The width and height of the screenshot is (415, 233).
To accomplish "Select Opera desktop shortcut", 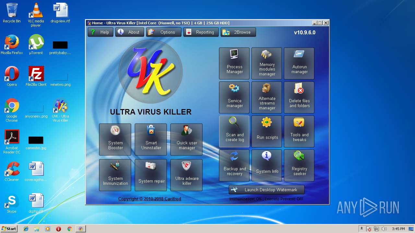I will coord(12,76).
